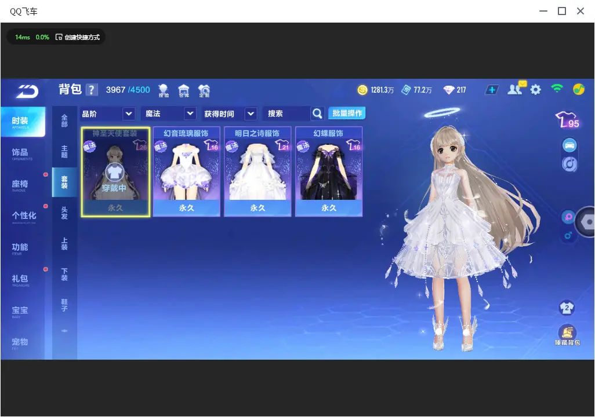Select the 明日之诗服饰 outfit card
The width and height of the screenshot is (595, 417).
257,172
